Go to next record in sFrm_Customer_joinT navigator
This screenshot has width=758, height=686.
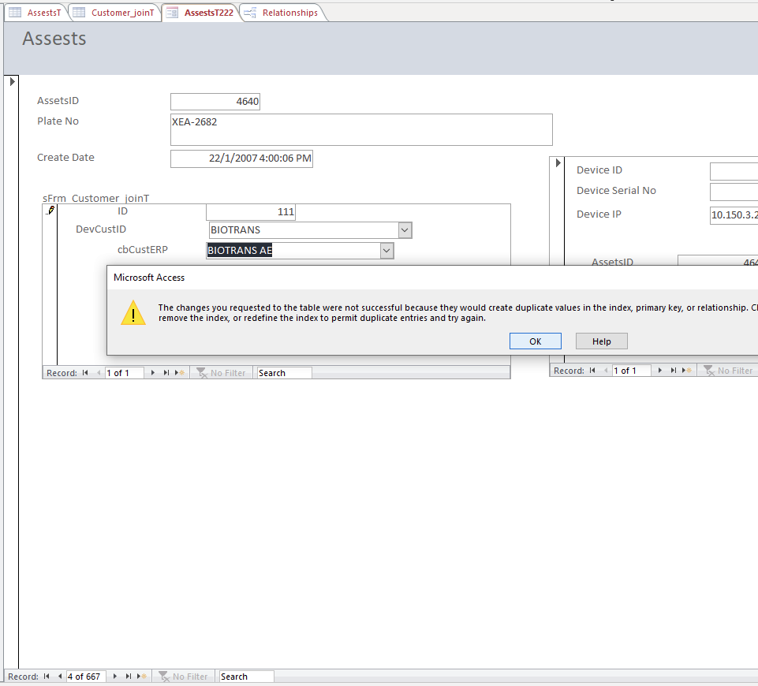point(153,372)
